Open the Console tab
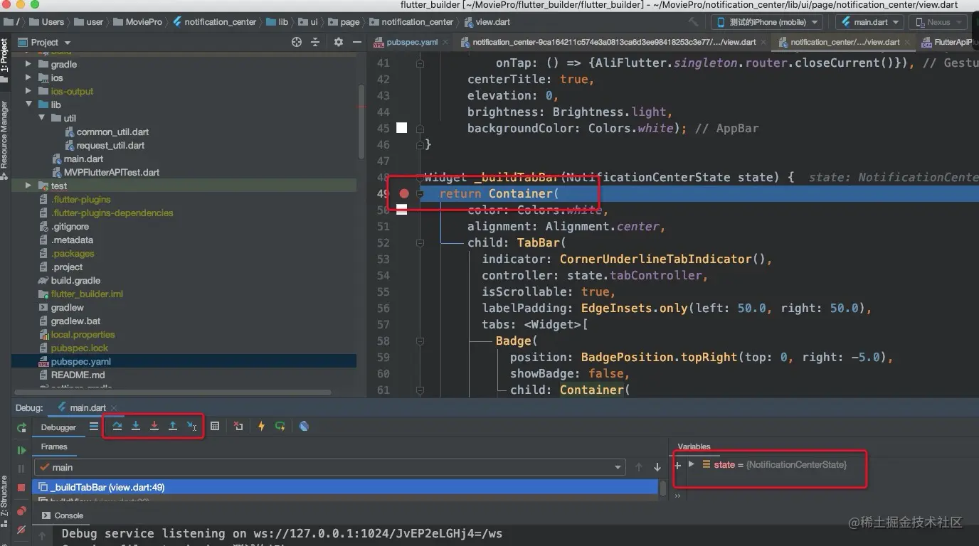Screen dimensions: 979x546 point(63,515)
